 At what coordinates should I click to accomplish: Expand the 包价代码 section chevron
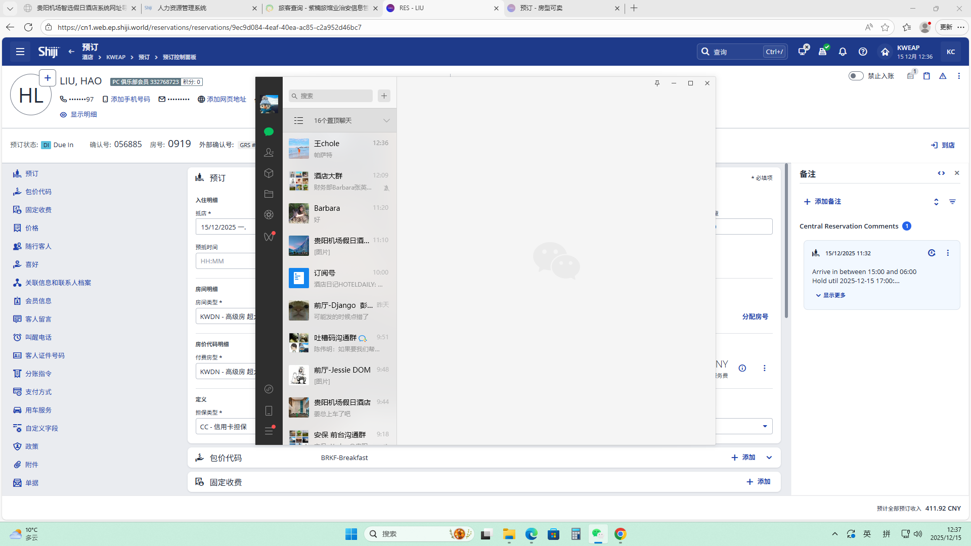(769, 458)
